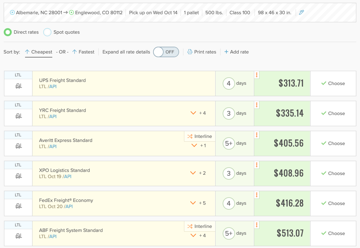Select the Direct rates radio button
The image size is (360, 248).
coord(8,32)
